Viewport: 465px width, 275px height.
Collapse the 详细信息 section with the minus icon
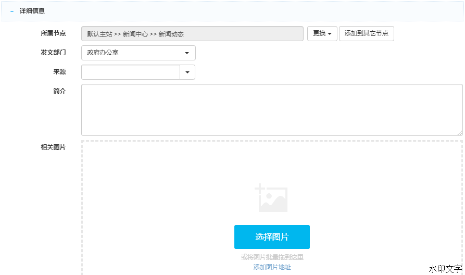12,11
